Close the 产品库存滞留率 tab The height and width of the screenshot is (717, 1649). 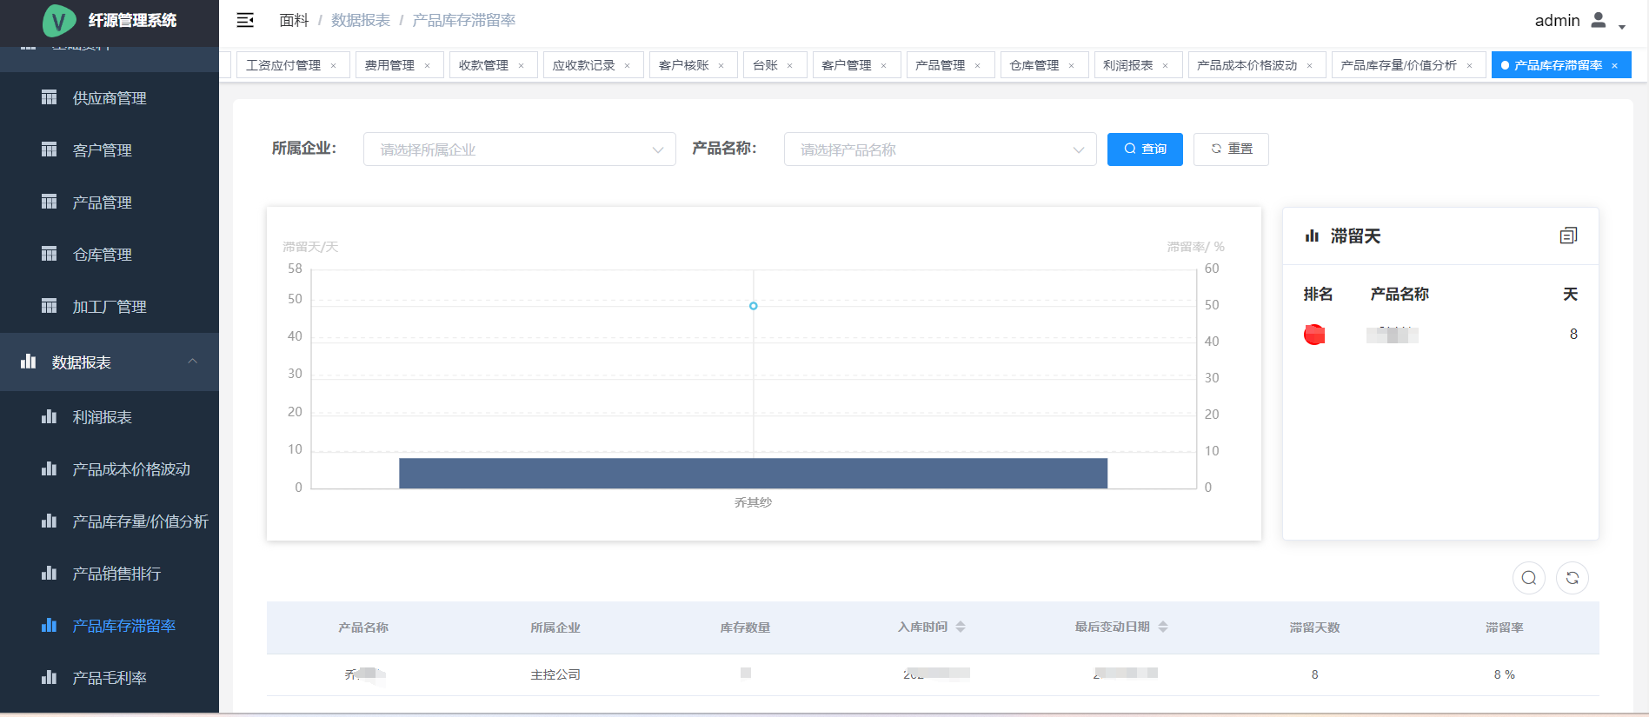[x=1615, y=66]
